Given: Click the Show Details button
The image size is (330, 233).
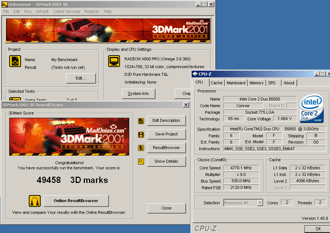Looking at the screenshot, I should pos(166,162).
